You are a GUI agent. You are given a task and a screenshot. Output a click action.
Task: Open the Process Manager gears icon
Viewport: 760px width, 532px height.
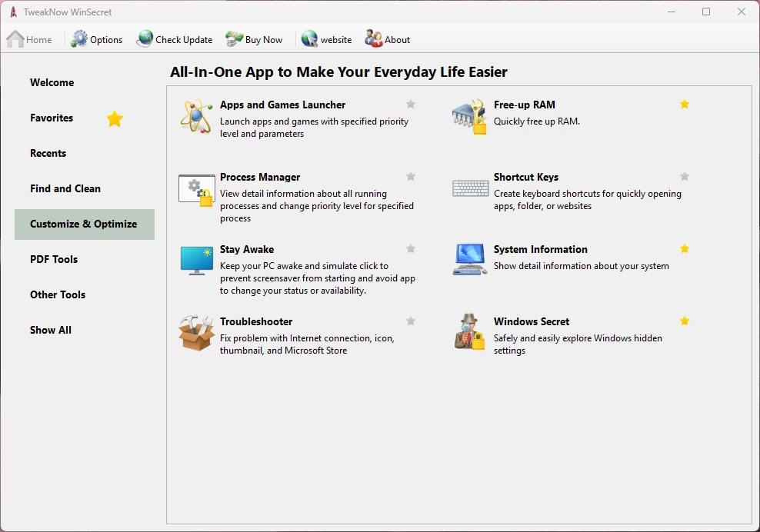pyautogui.click(x=196, y=190)
